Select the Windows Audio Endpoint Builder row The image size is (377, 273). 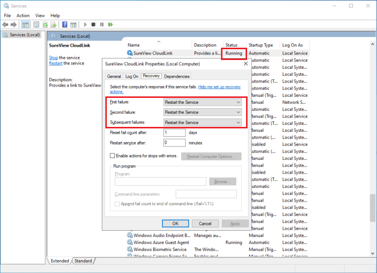point(218,235)
